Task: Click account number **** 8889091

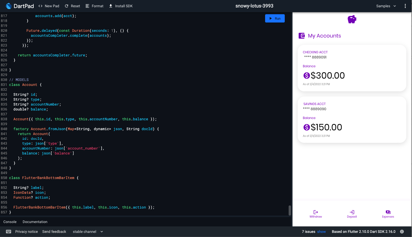Action: (x=315, y=57)
